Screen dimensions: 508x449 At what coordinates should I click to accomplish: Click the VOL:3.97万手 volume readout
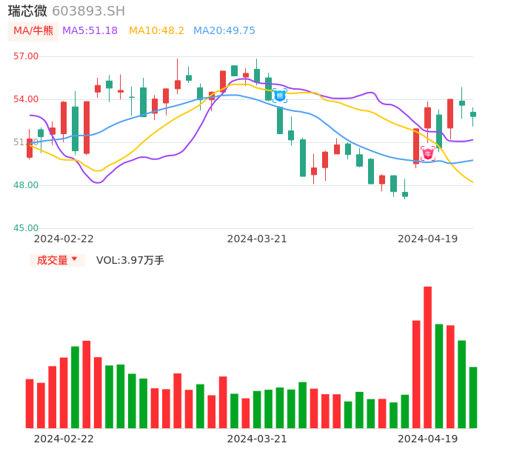point(130,260)
